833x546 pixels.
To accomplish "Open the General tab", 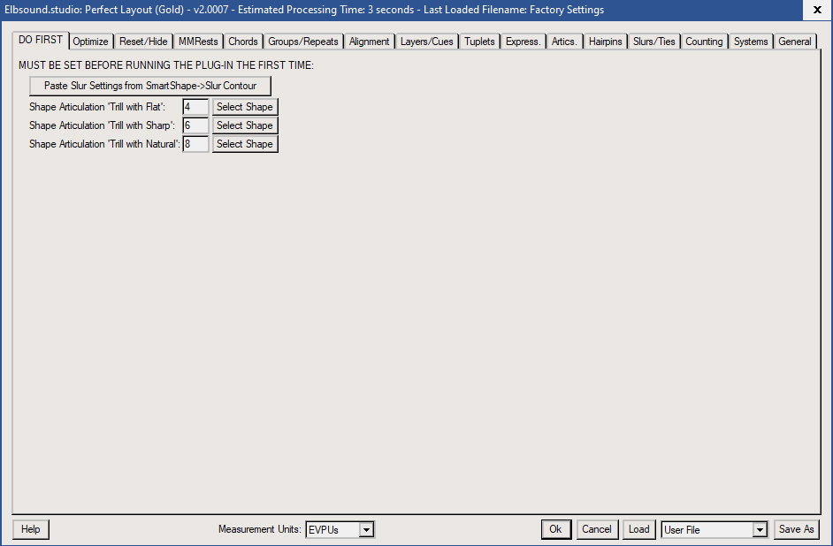I will click(794, 41).
